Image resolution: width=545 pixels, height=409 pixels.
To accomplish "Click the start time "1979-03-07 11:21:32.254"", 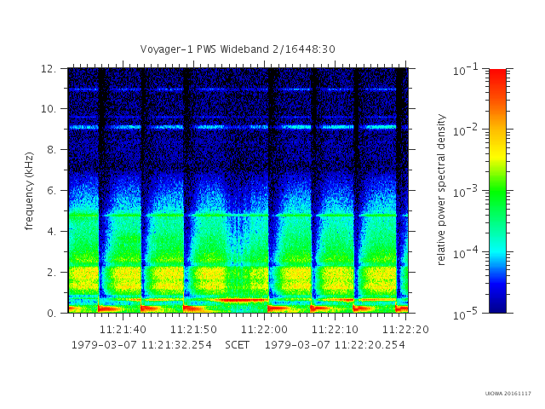I will 141,345.
